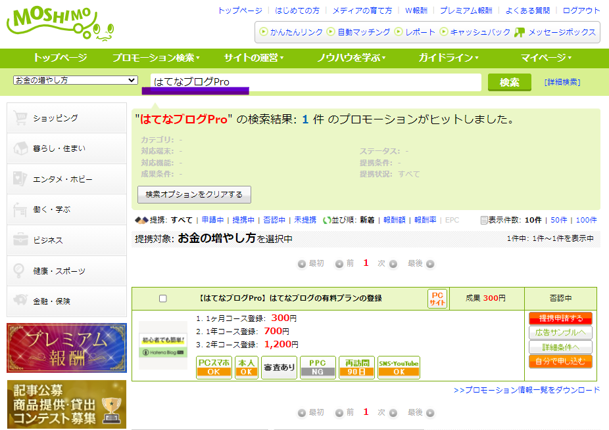Click the 記事公募 コンテスト募集 banner
The width and height of the screenshot is (609, 430).
tap(67, 404)
